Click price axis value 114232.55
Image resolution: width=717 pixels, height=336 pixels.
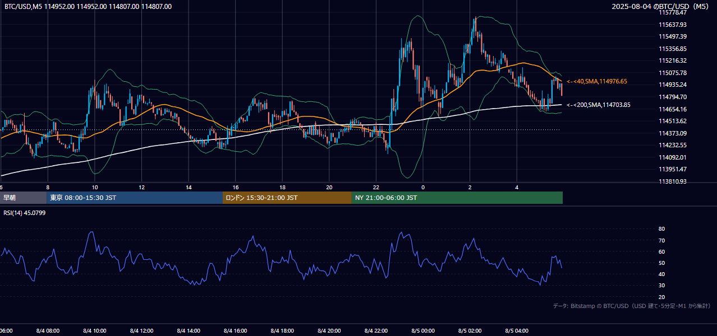[x=673, y=145]
